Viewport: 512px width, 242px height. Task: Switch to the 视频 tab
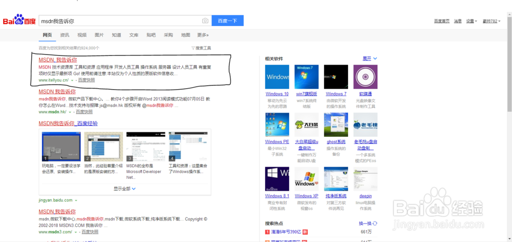click(82, 35)
